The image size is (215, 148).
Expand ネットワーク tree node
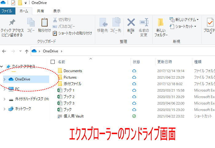tap(5, 109)
